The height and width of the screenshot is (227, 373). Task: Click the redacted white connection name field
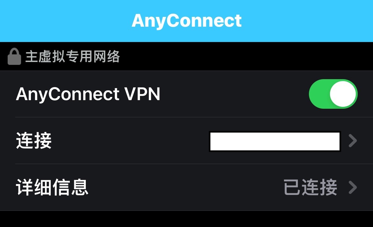(x=275, y=141)
